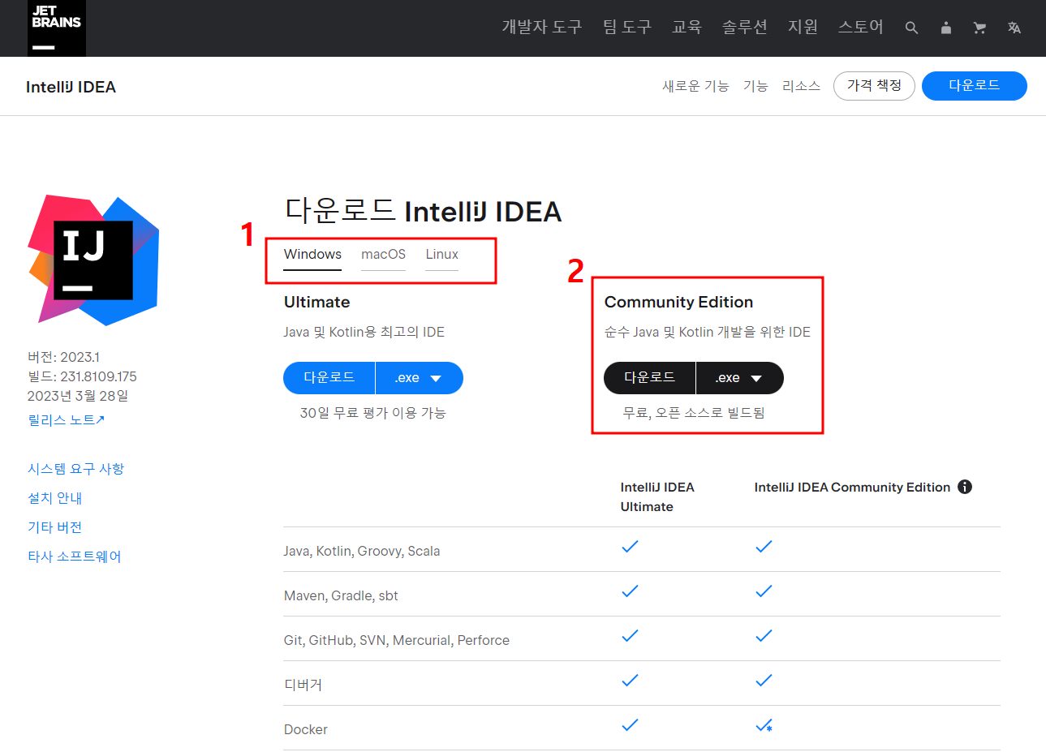Open the language selector icon
Viewport: 1046px width, 752px height.
click(1014, 28)
